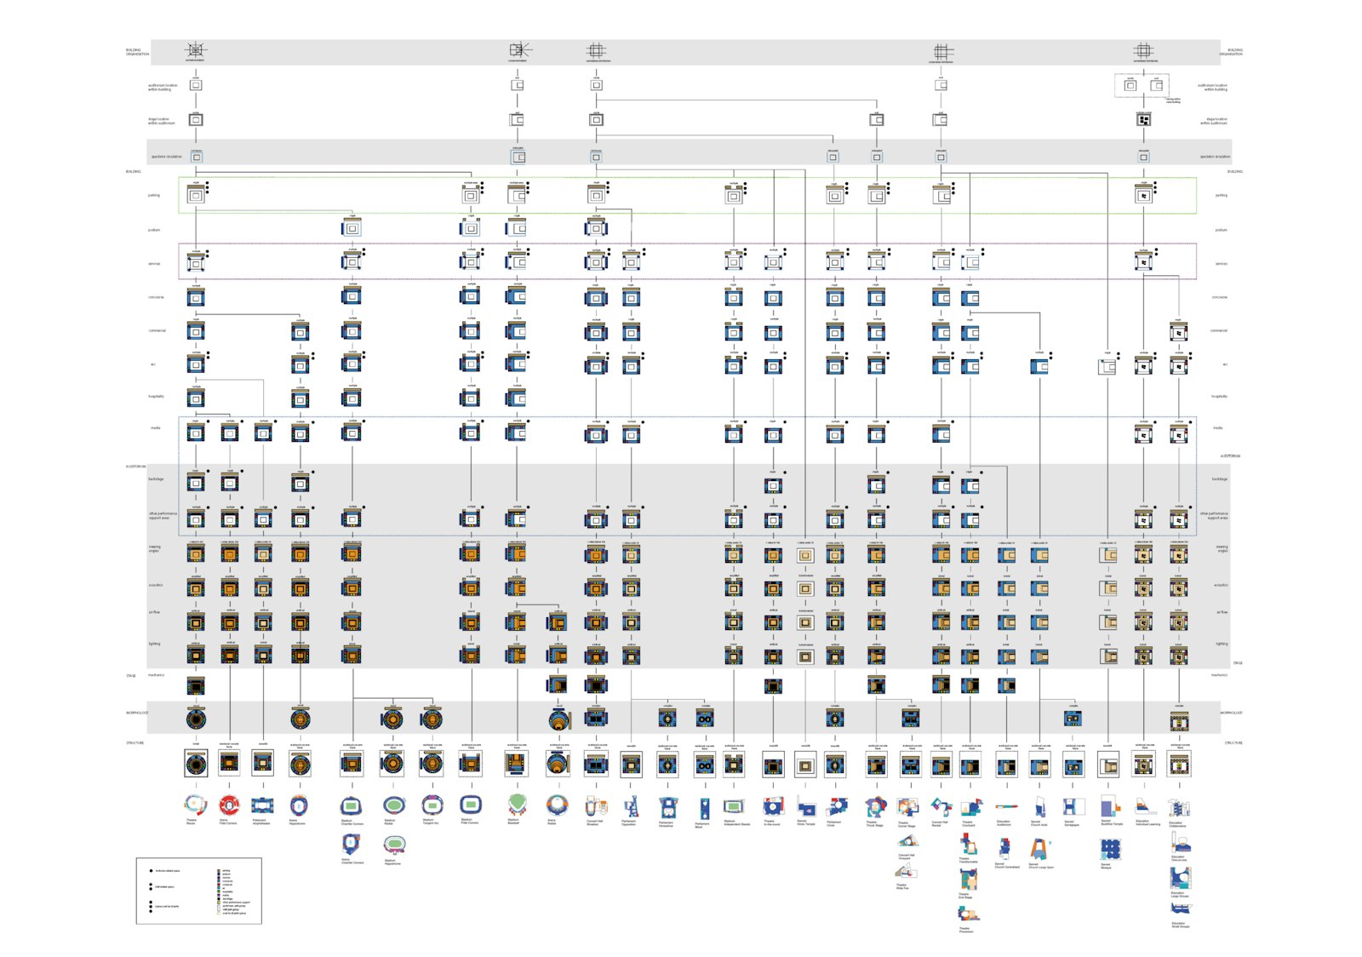1362x957 pixels.
Task: Select the Sacred Mosque plan icon
Action: point(1110,850)
